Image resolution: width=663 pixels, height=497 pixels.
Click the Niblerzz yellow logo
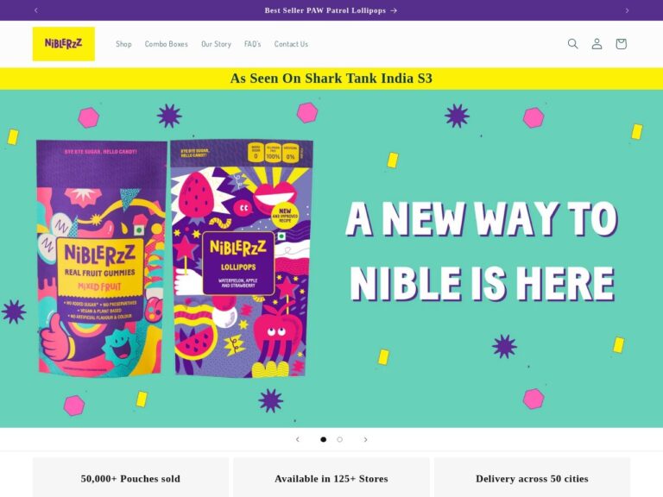click(x=63, y=44)
